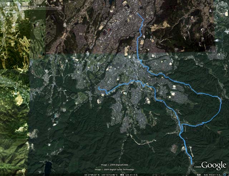This screenshot has width=229, height=176.
Task: Click the Google logo watermark
Action: coord(214,166)
